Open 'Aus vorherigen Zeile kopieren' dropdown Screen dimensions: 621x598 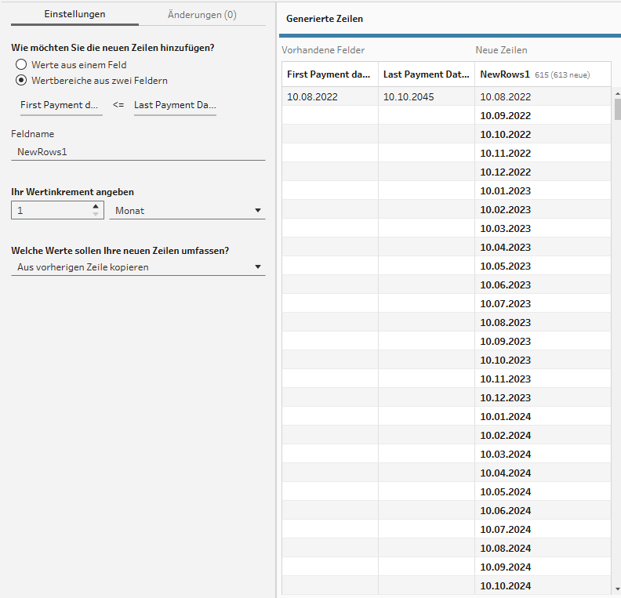pos(138,267)
